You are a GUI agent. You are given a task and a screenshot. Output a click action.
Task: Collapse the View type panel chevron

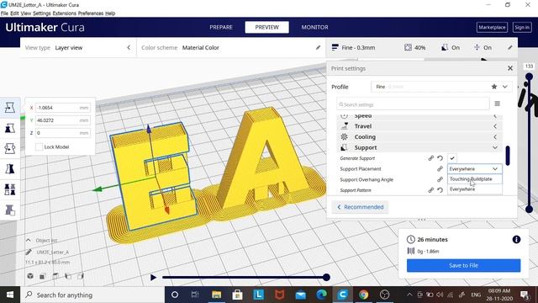coord(129,47)
